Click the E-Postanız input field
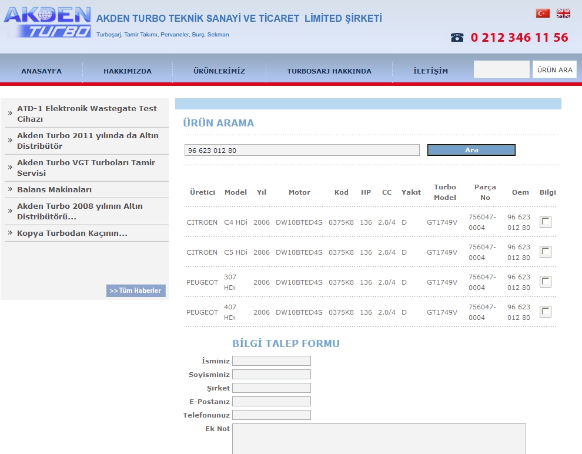This screenshot has width=582, height=454. click(272, 401)
